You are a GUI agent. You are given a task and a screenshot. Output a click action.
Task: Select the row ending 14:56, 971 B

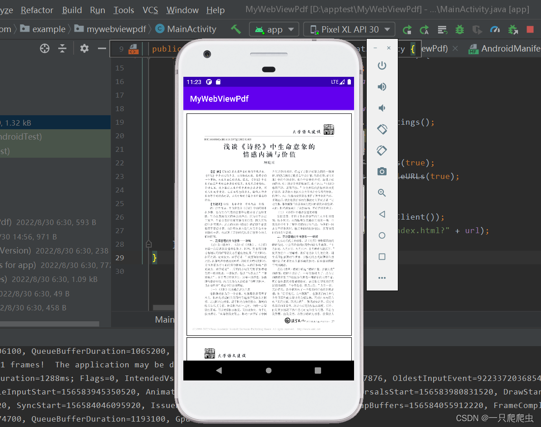55,237
